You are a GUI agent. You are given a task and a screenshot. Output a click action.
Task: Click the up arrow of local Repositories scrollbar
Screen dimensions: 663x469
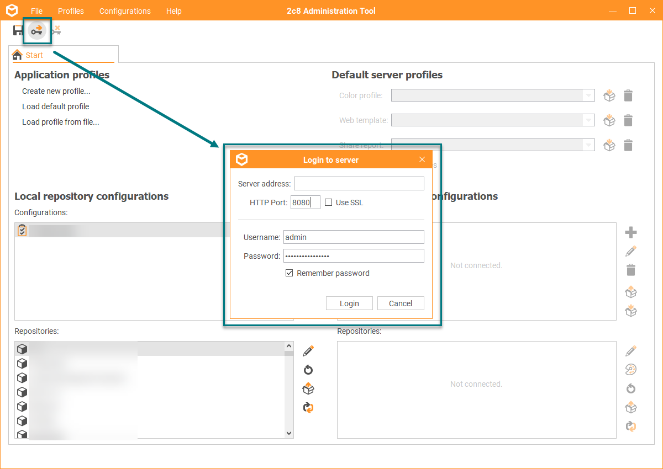(289, 347)
